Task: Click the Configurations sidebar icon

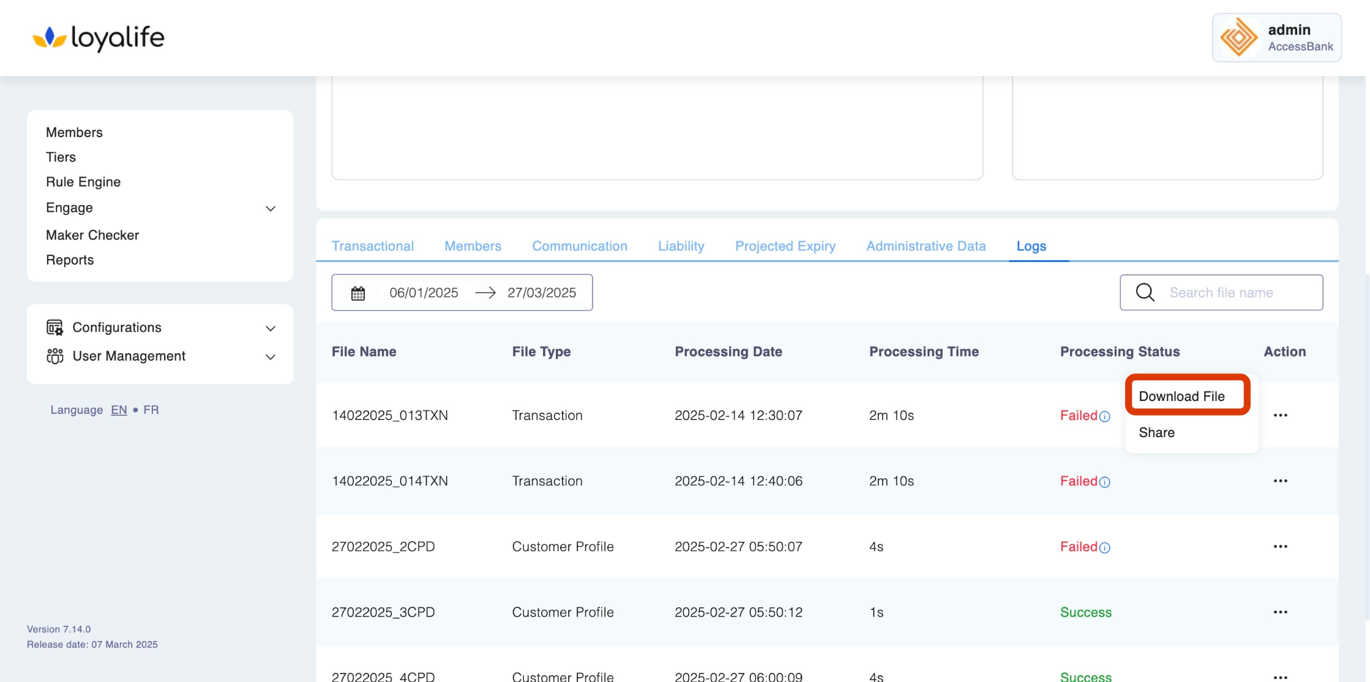Action: tap(54, 328)
